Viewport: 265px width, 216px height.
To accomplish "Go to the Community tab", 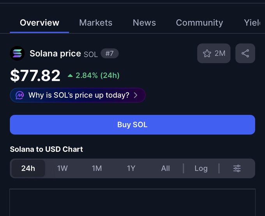I will [200, 23].
